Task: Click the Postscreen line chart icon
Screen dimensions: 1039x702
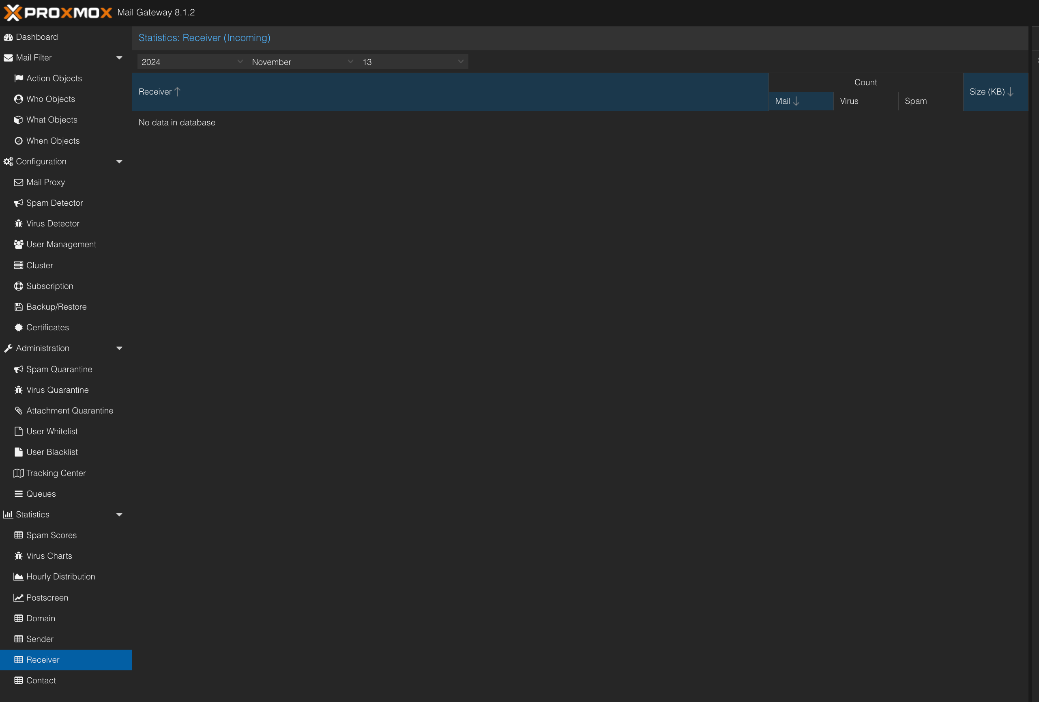Action: tap(18, 598)
